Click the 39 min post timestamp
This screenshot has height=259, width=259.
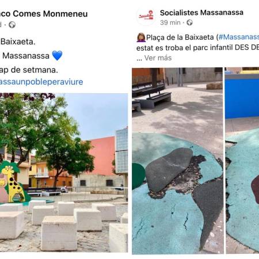pyautogui.click(x=170, y=22)
